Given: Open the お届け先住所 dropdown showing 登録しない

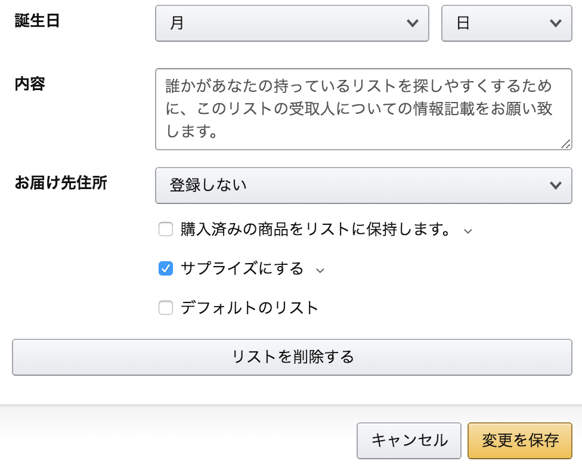Looking at the screenshot, I should (363, 185).
